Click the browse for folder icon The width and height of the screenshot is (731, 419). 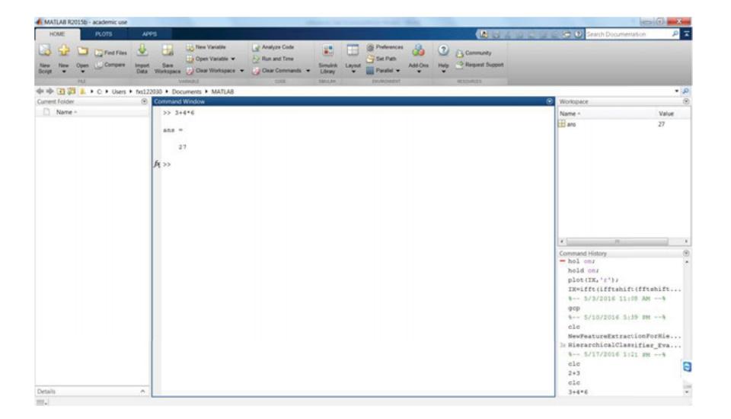(72, 91)
